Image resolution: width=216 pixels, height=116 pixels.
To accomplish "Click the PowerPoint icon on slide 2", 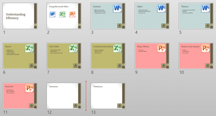I will pos(72,15).
